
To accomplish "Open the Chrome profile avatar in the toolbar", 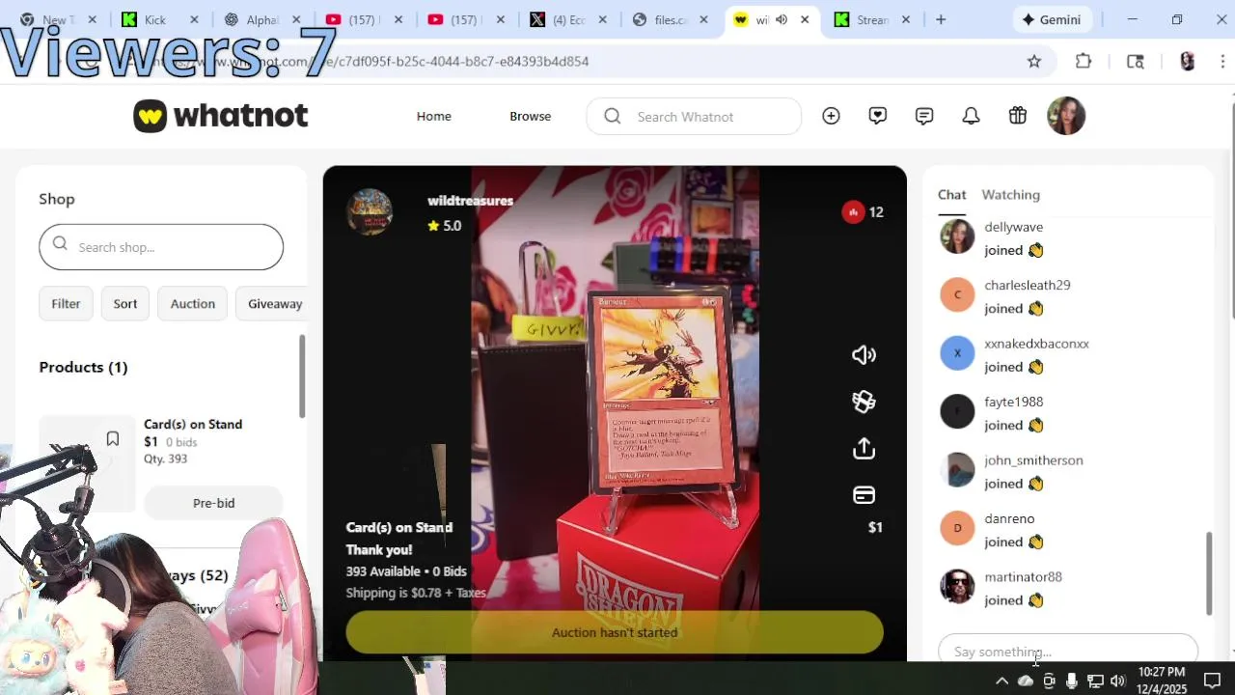I will click(1187, 62).
